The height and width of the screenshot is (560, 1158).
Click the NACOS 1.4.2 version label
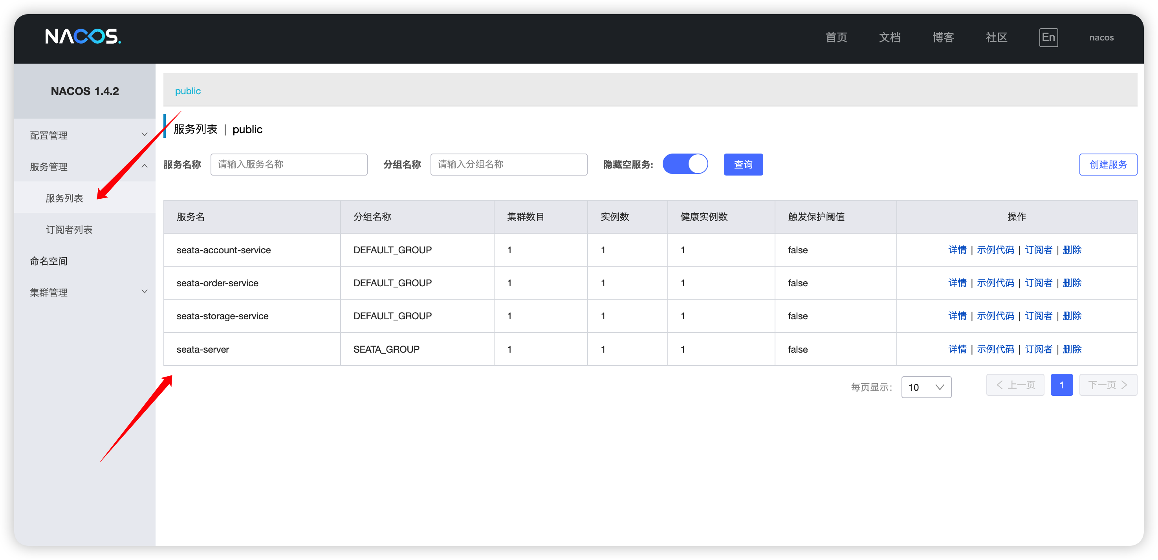point(84,91)
